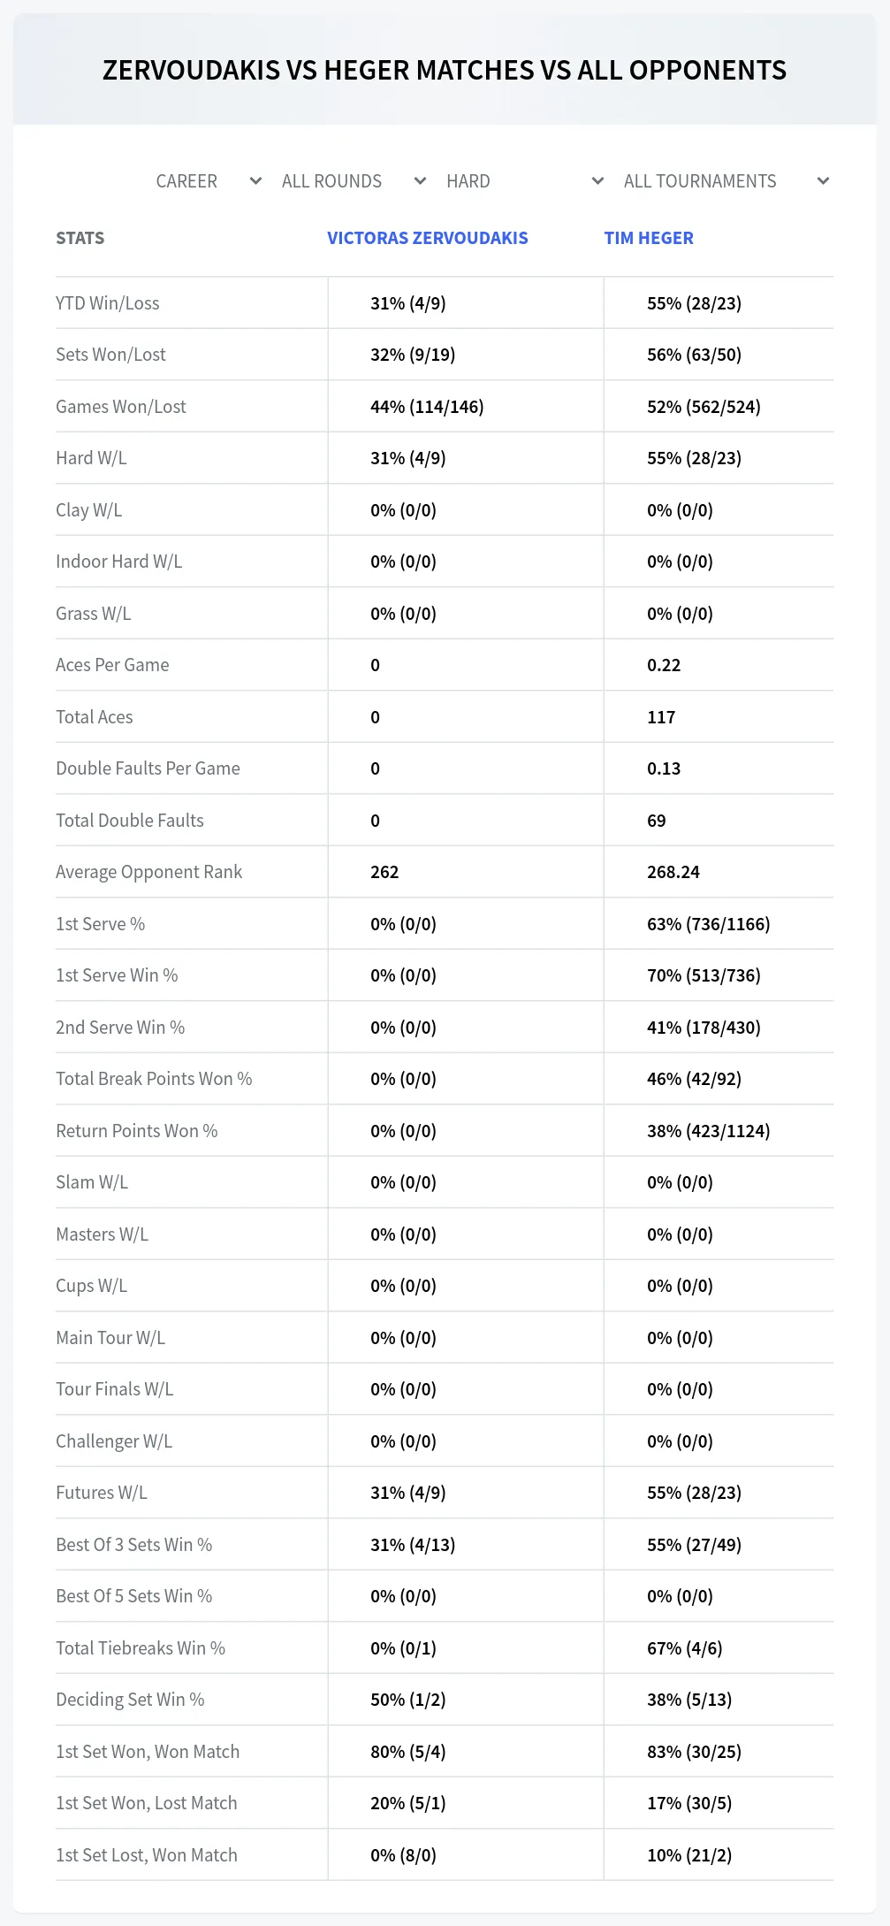Select the YTD Win/Loss row label

[108, 303]
